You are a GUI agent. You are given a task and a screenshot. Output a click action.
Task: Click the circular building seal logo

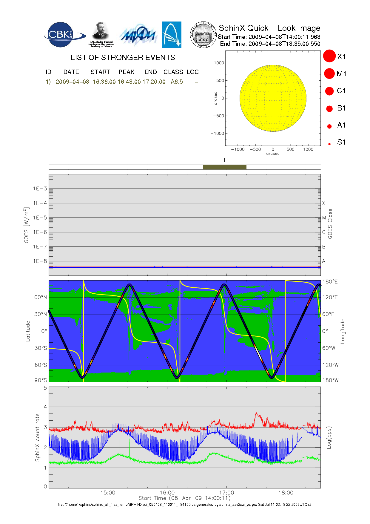[203, 35]
